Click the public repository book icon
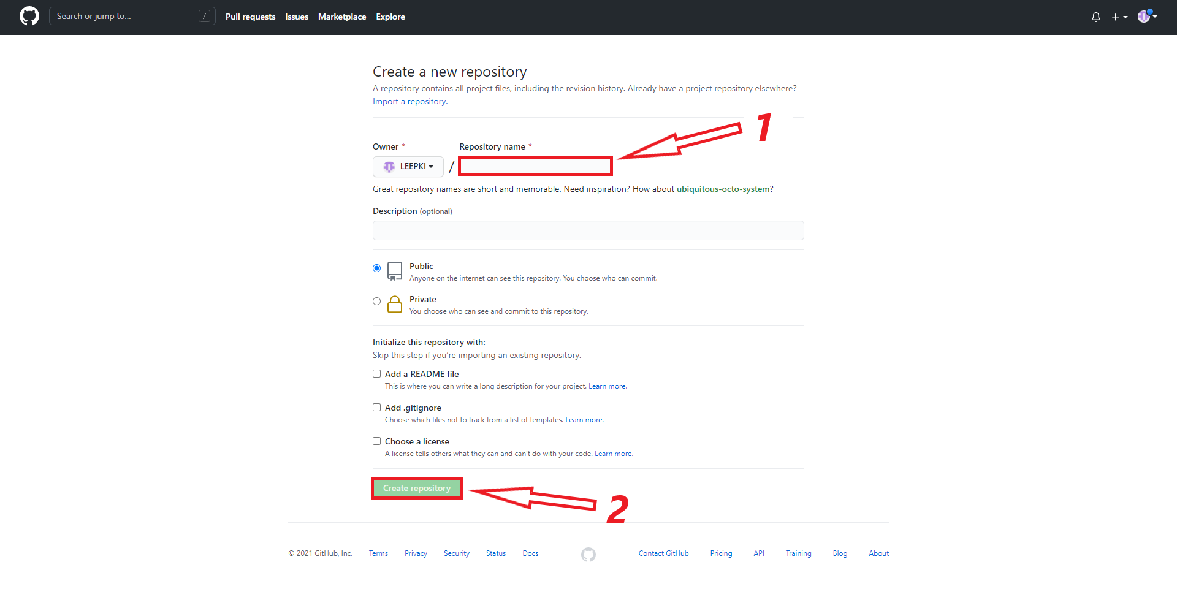This screenshot has height=597, width=1177. click(395, 271)
